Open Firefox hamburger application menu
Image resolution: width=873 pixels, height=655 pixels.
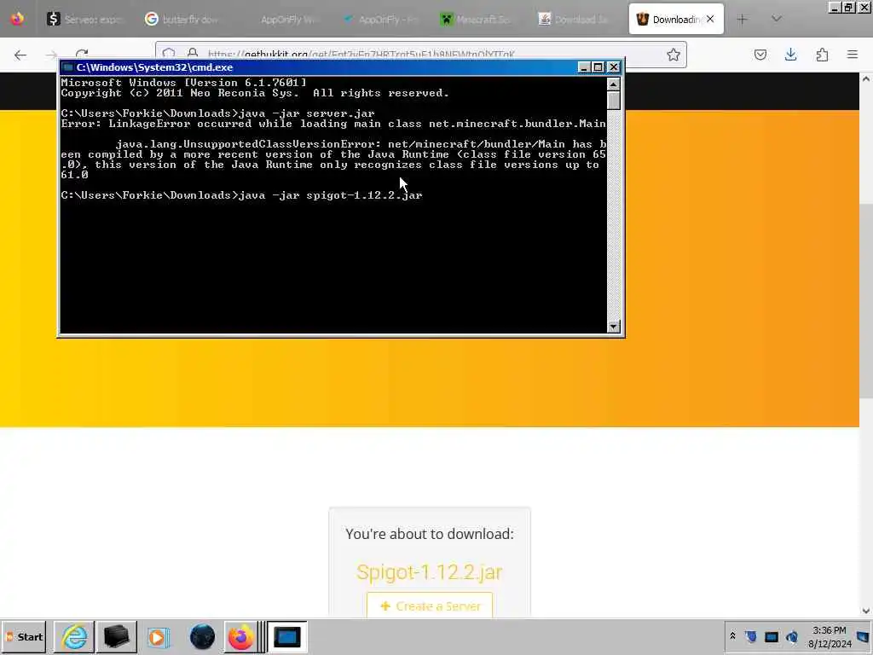coord(853,55)
